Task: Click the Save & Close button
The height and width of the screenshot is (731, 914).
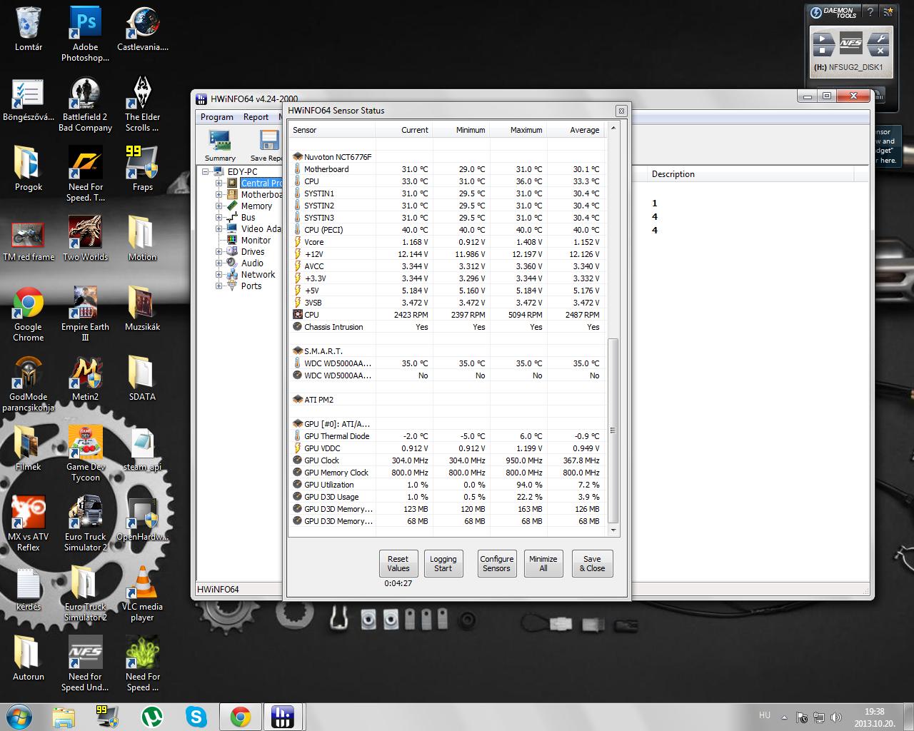Action: [x=592, y=563]
